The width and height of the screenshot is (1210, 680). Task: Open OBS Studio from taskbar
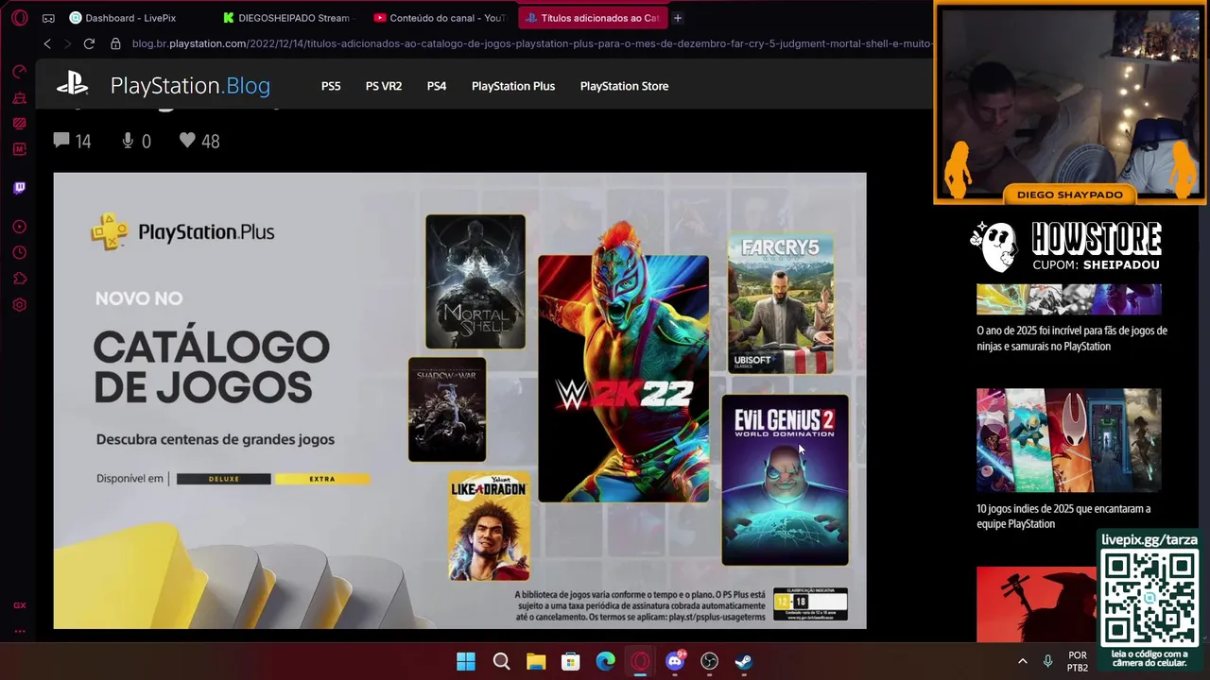[709, 661]
